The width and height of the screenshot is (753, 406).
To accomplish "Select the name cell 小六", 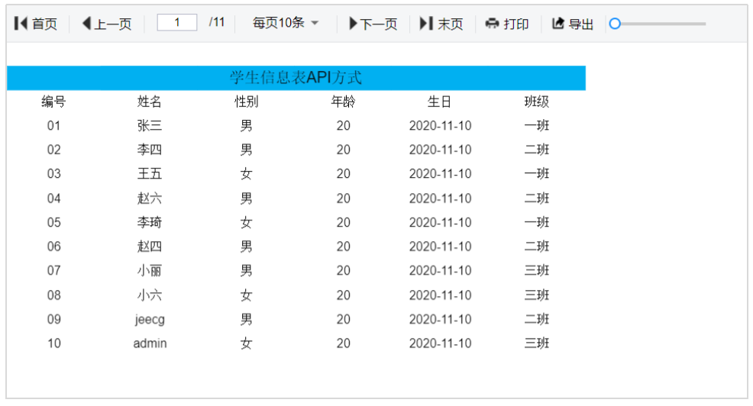I will (x=150, y=295).
